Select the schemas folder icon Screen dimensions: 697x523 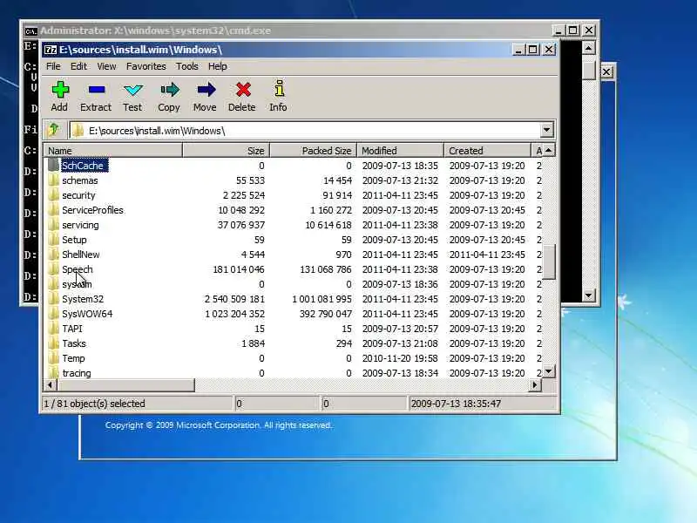tap(53, 180)
